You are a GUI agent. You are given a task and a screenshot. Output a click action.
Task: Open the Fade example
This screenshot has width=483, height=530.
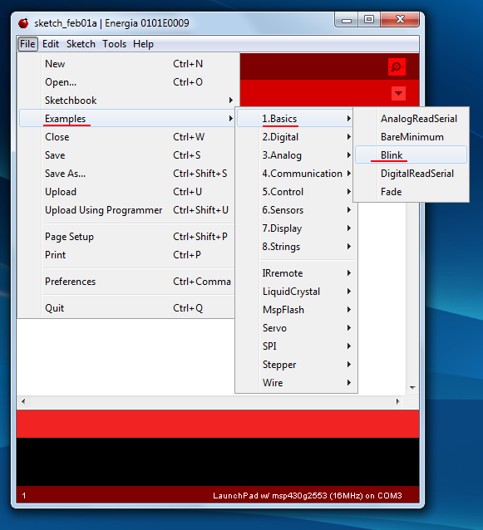click(x=411, y=191)
